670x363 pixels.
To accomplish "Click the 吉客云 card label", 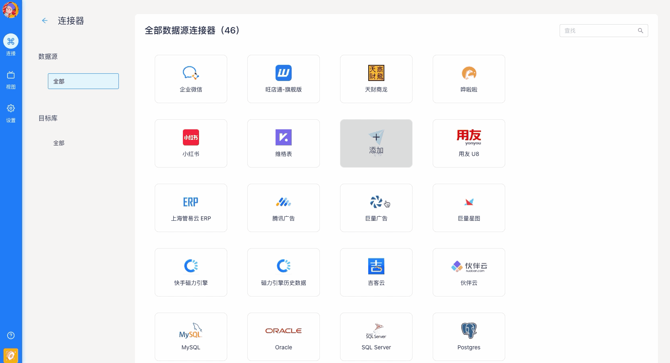I will 376,283.
